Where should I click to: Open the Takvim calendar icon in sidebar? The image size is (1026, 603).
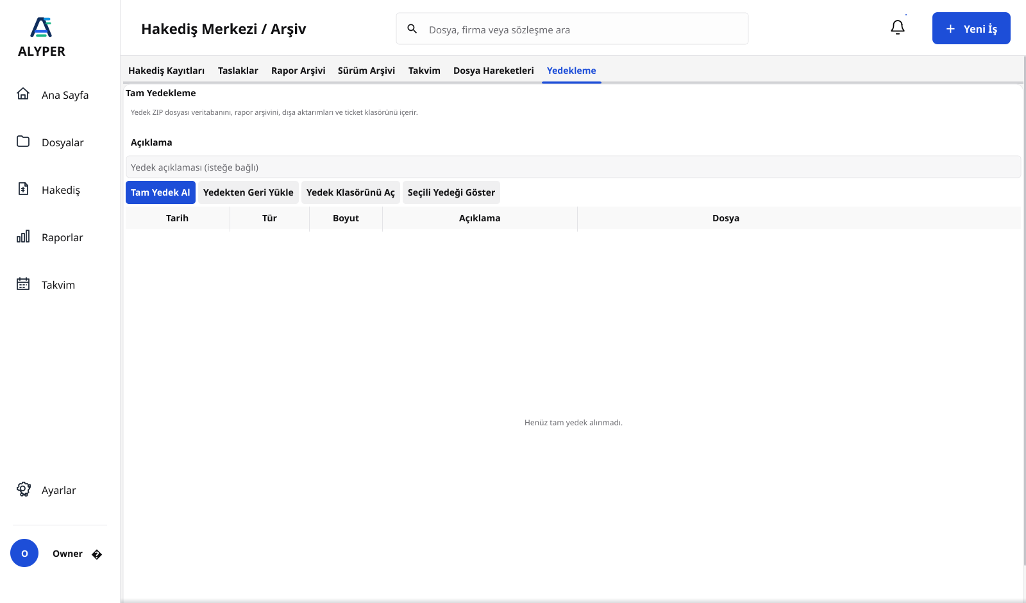(x=23, y=284)
